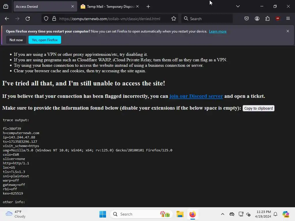295x221 pixels.
Task: Open the Firefox account icon
Action: point(257,18)
